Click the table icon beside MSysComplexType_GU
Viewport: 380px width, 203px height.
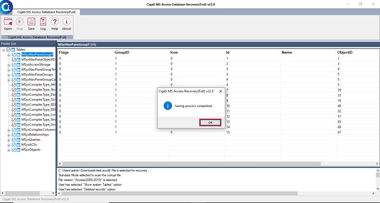click(x=18, y=100)
